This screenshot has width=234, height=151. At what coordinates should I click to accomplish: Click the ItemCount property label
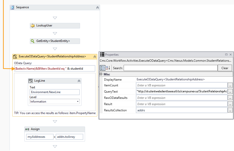click(x=111, y=85)
